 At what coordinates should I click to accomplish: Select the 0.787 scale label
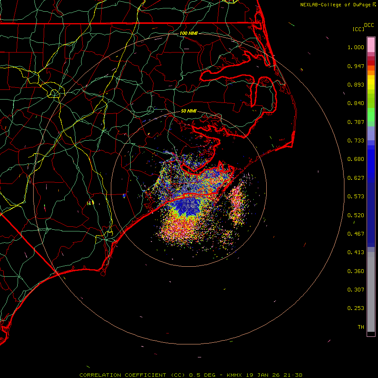click(x=356, y=122)
